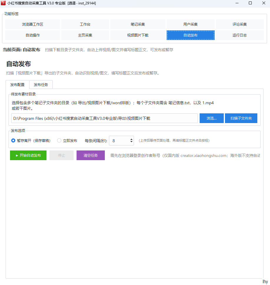
Task: Close the application window
Action: [264, 3]
